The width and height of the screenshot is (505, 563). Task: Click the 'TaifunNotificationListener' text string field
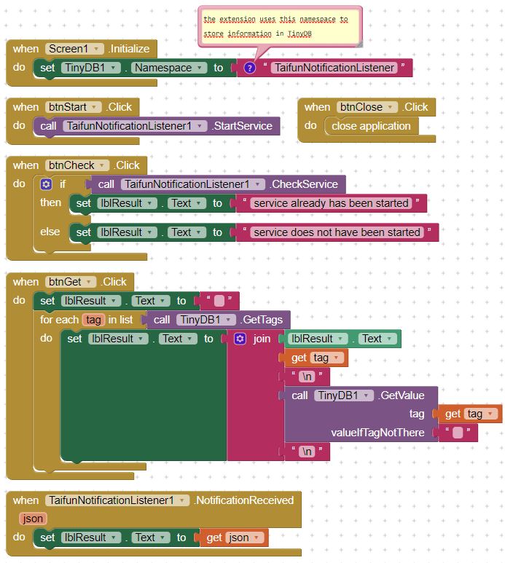tap(334, 68)
